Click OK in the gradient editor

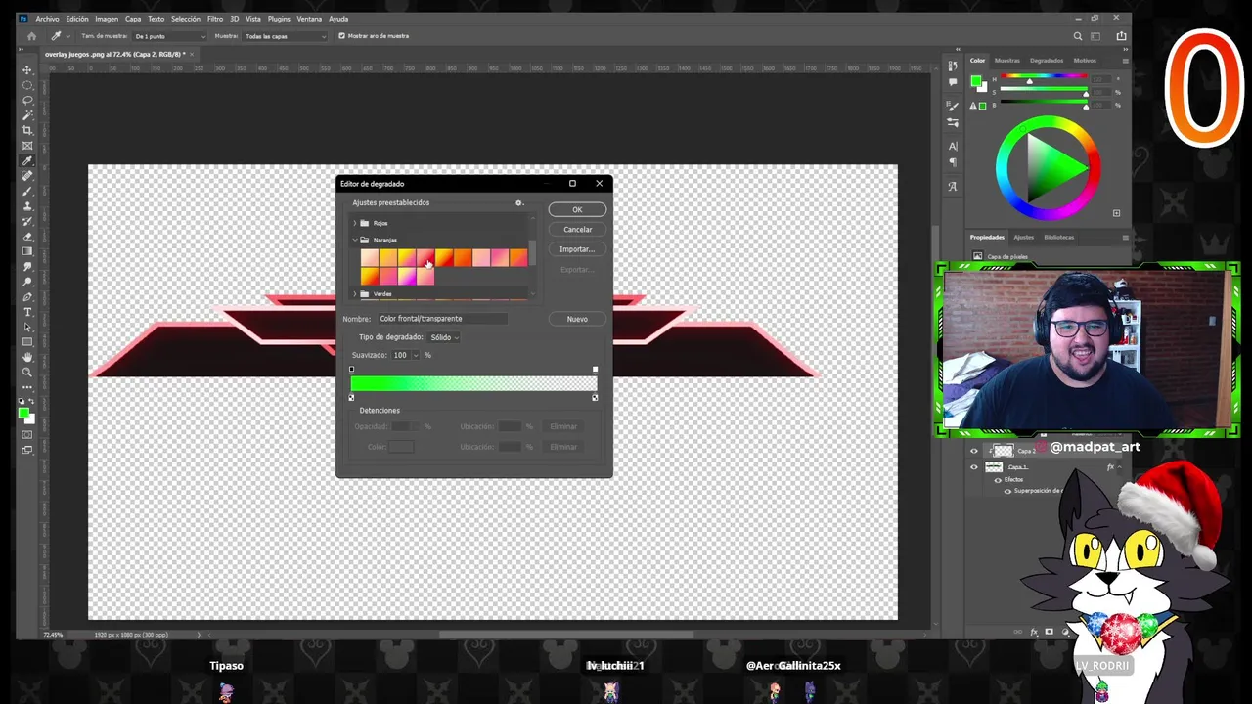[577, 210]
